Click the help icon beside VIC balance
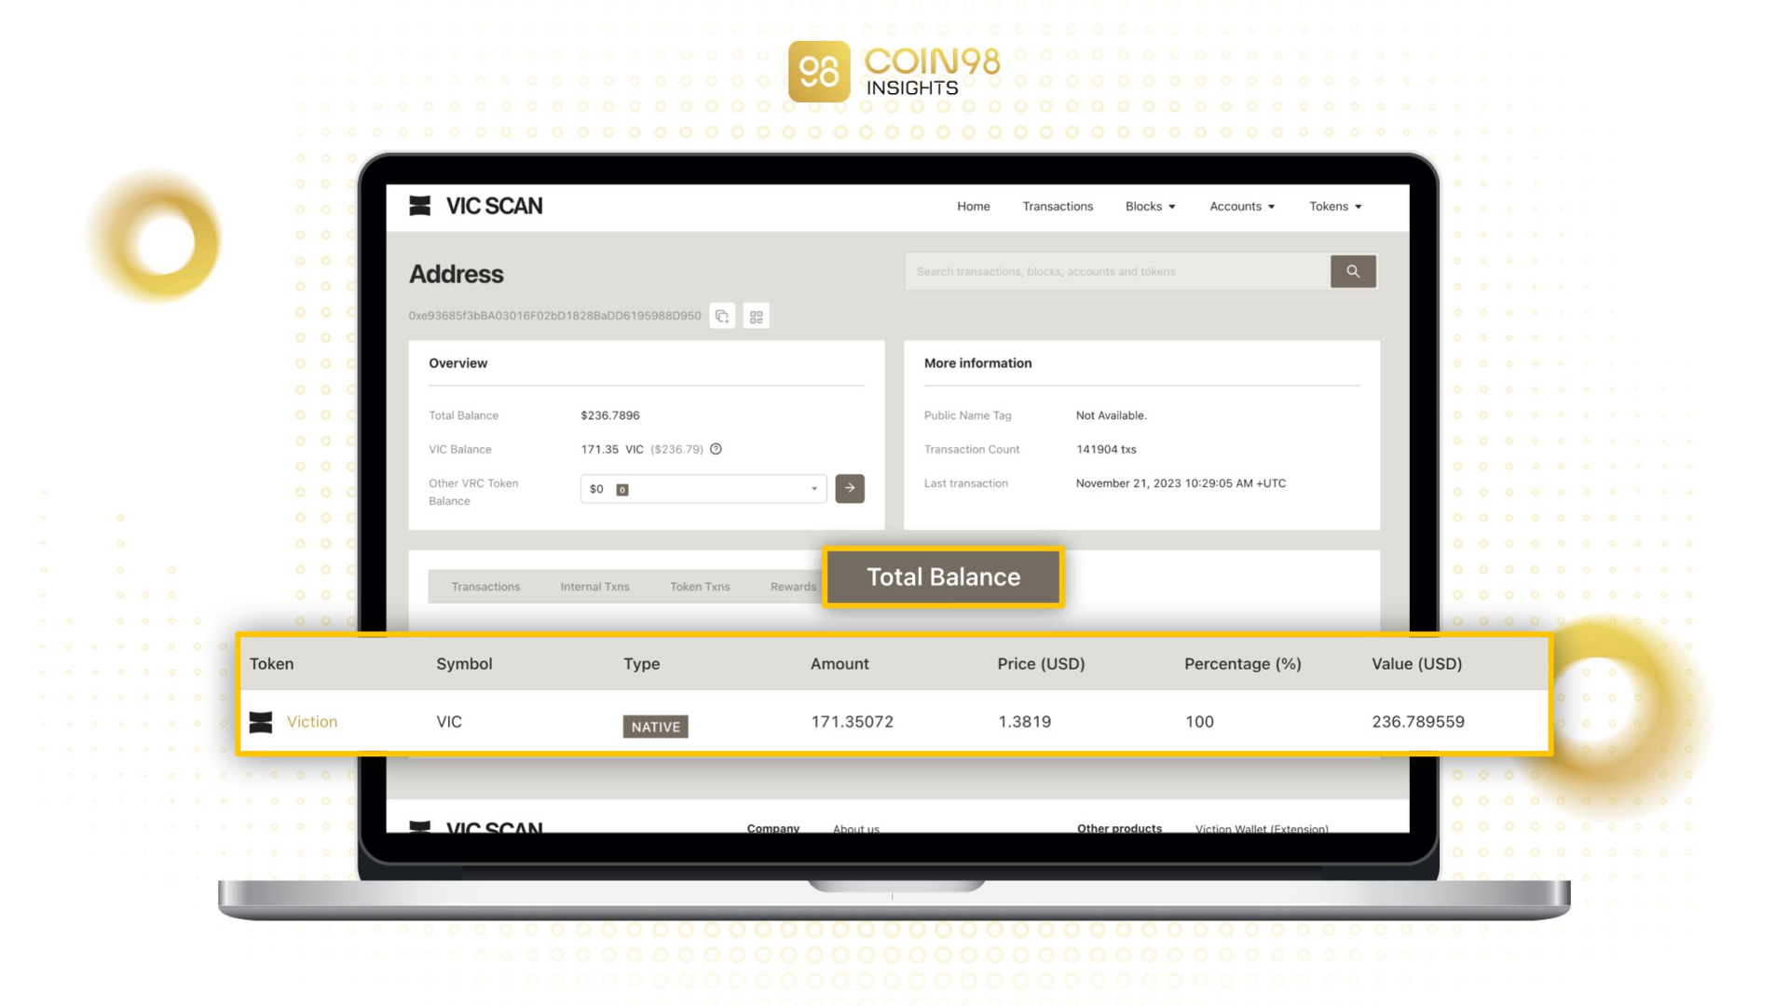The height and width of the screenshot is (1006, 1789). click(x=716, y=449)
